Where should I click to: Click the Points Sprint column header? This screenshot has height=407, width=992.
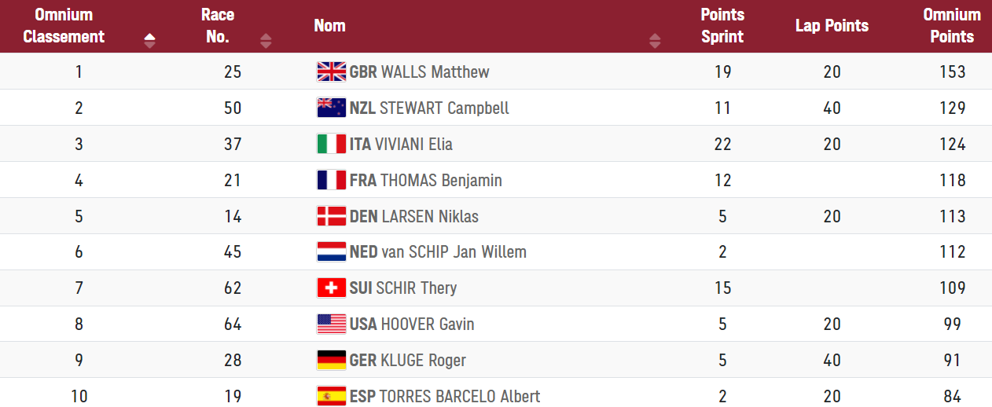(x=722, y=26)
